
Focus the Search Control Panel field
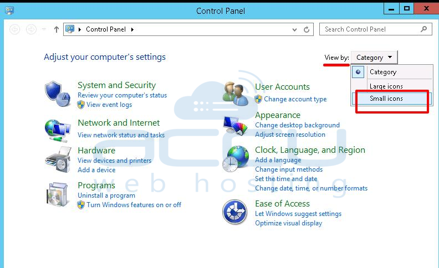375,29
